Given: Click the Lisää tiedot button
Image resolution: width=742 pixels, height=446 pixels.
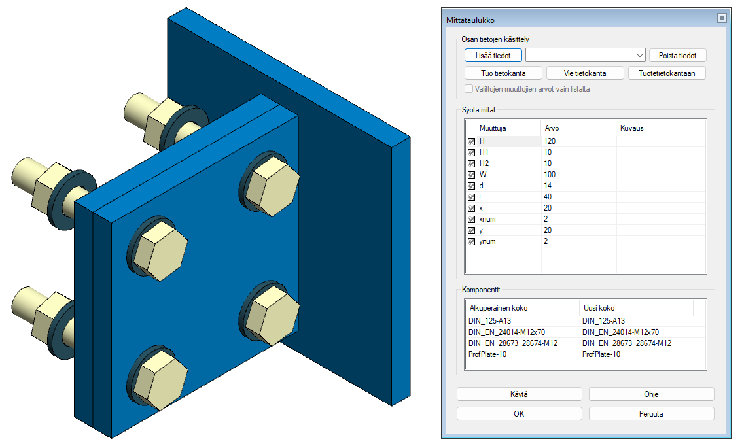Looking at the screenshot, I should pos(493,56).
